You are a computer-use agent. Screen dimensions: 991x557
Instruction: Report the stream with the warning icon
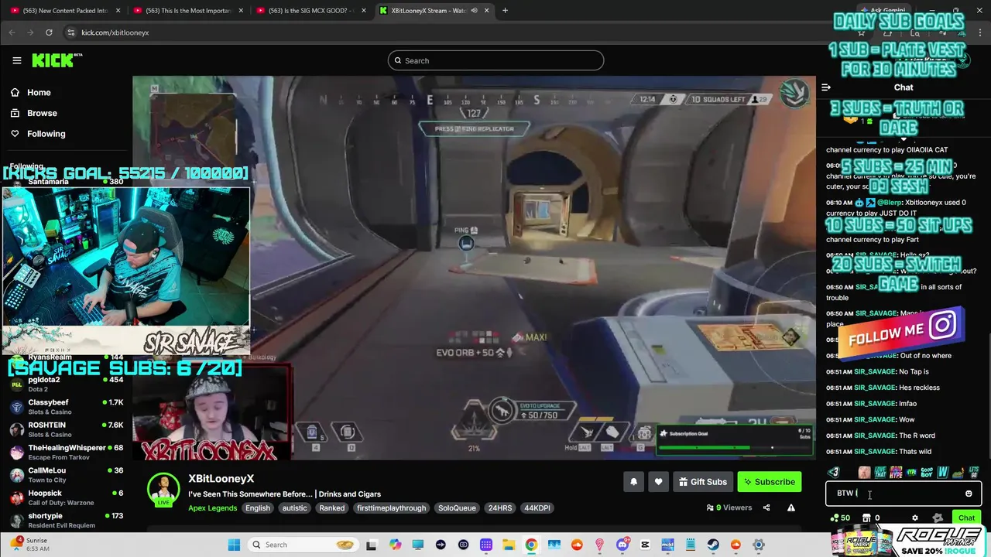(x=790, y=507)
